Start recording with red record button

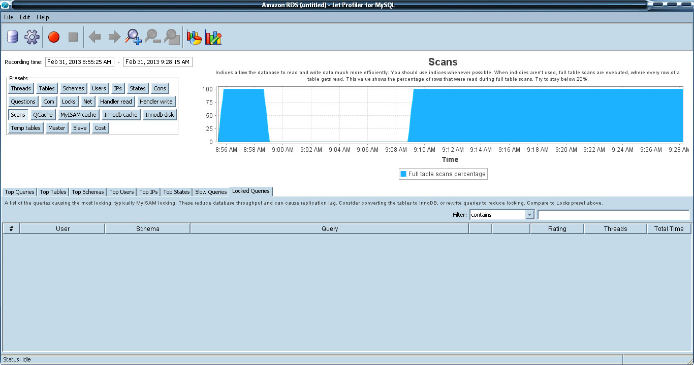click(x=54, y=37)
